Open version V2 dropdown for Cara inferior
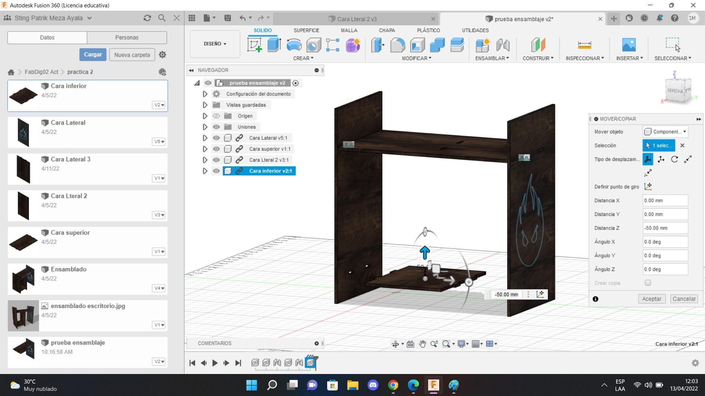This screenshot has height=396, width=705. (x=159, y=105)
